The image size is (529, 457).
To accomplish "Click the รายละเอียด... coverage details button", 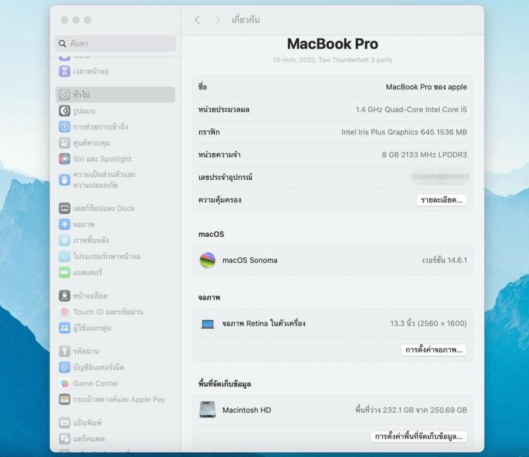I will [x=442, y=200].
